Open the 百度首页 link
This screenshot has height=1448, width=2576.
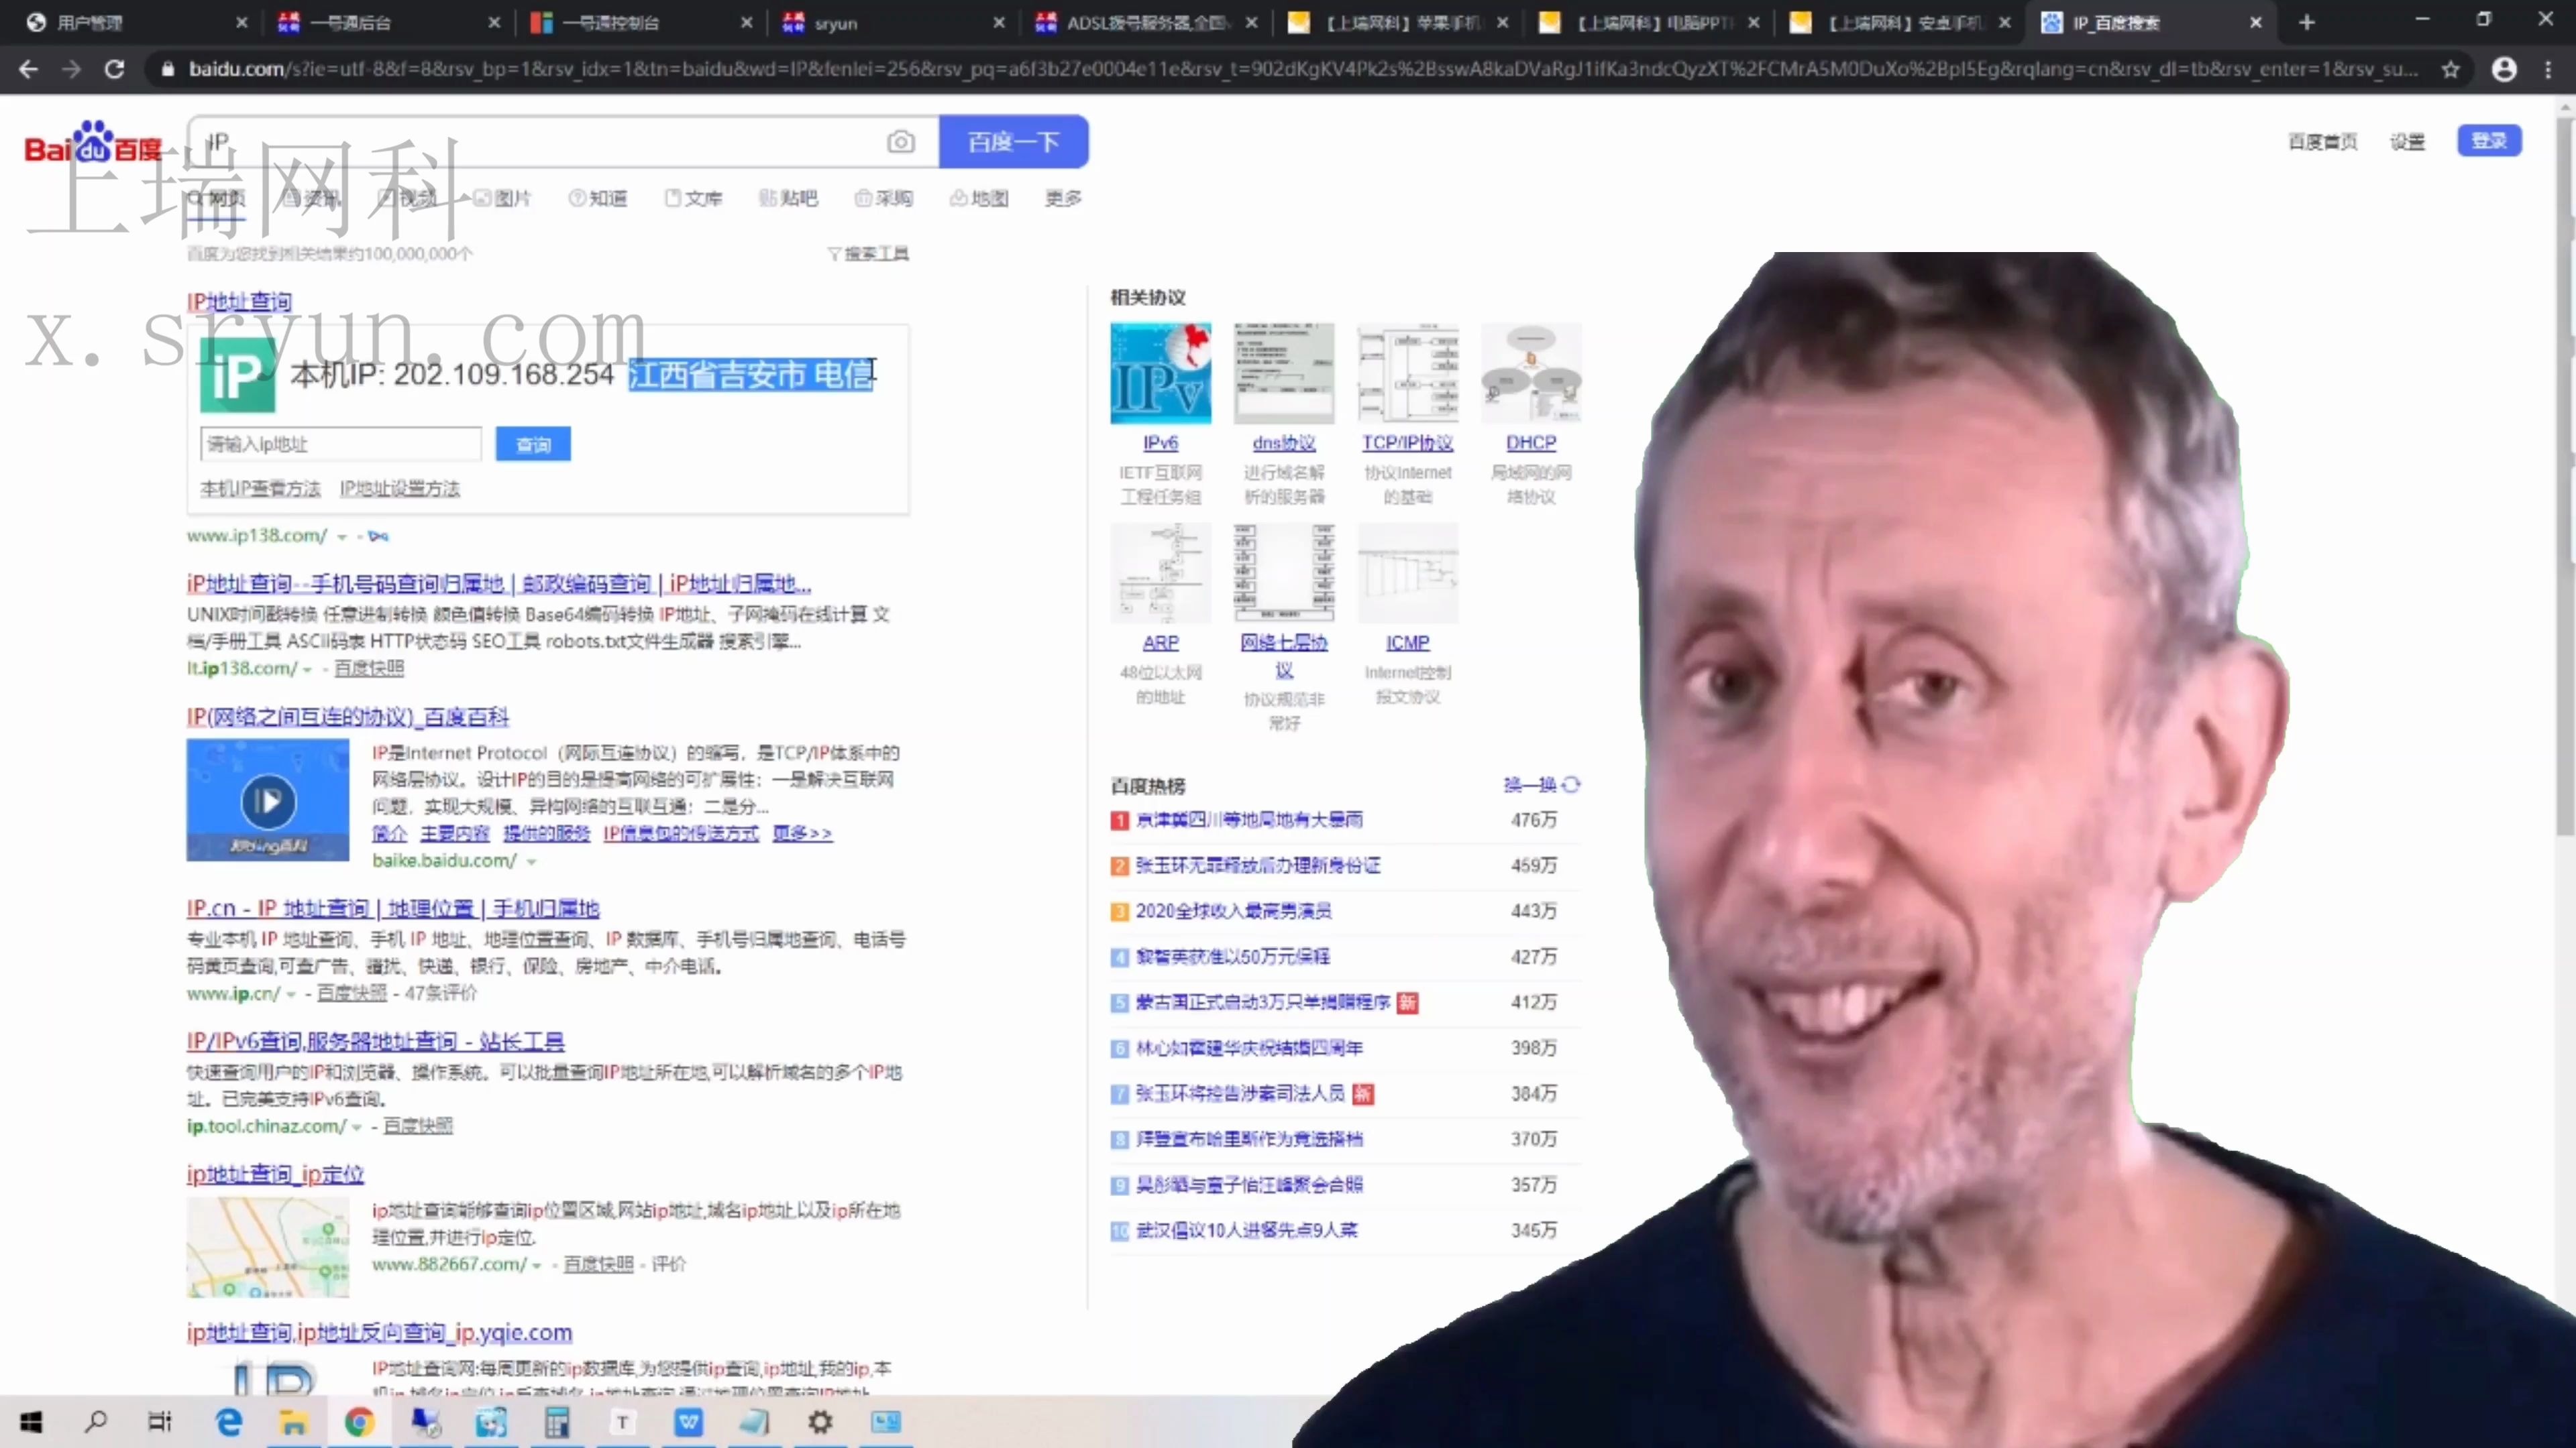(x=2322, y=142)
